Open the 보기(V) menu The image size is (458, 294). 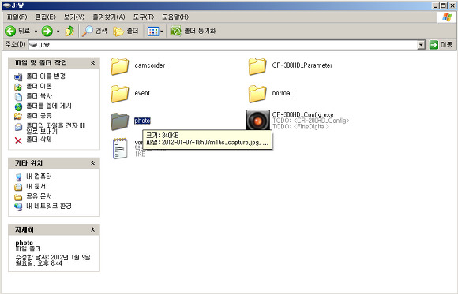(x=74, y=17)
